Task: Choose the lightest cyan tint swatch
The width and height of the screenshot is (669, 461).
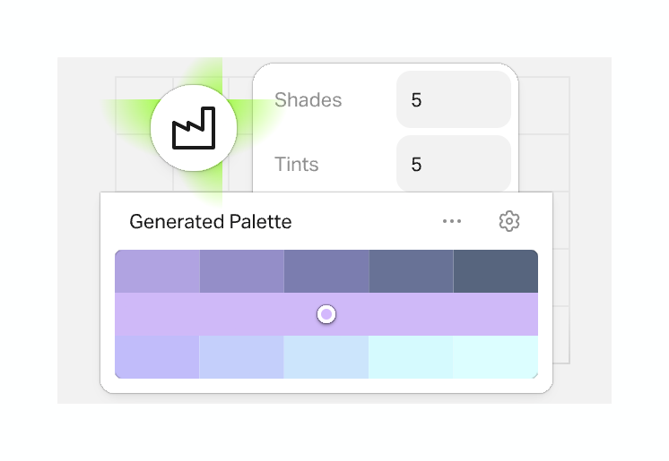Action: 495,356
